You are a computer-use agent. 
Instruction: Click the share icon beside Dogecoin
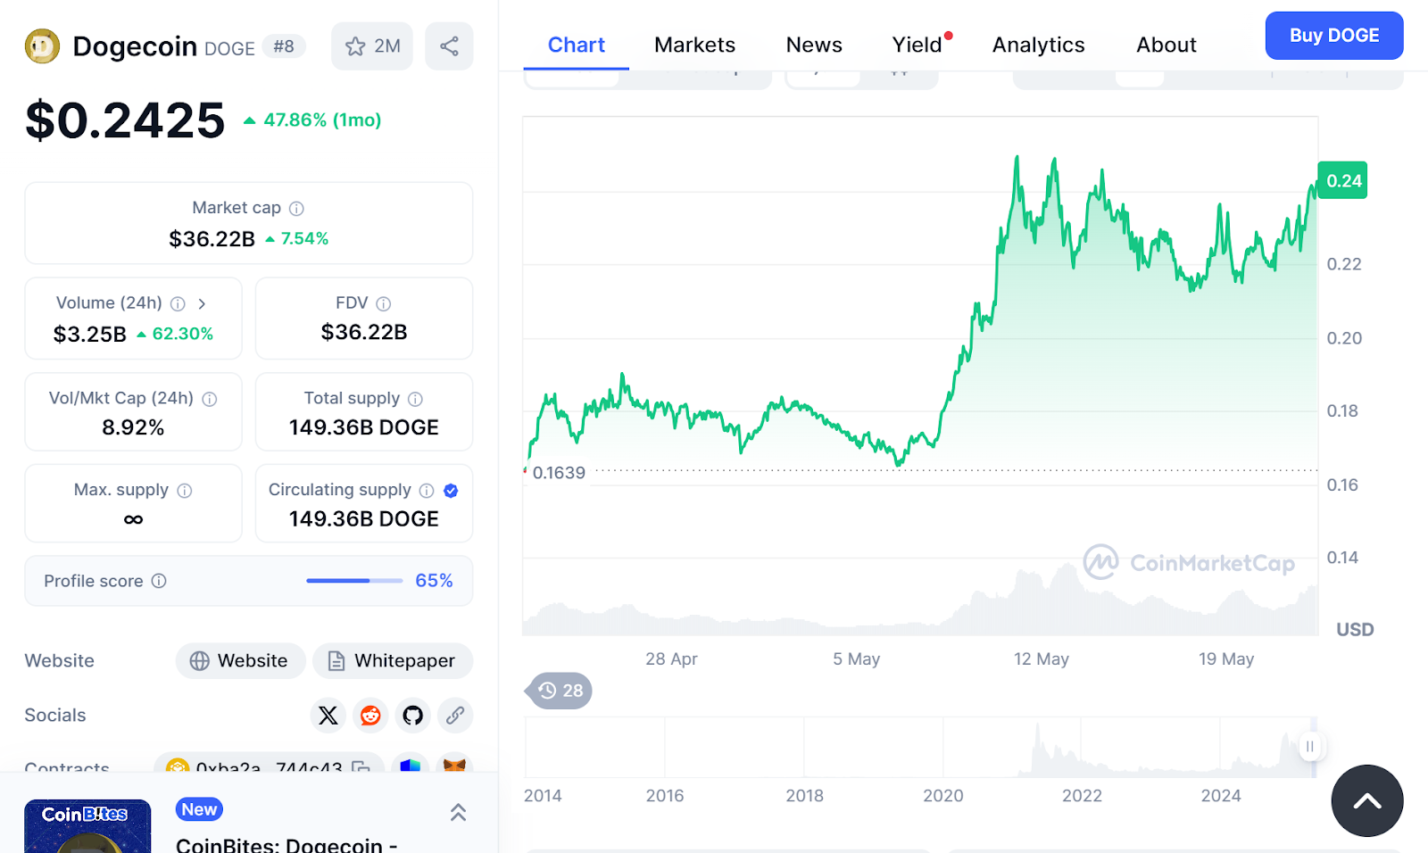pyautogui.click(x=449, y=46)
